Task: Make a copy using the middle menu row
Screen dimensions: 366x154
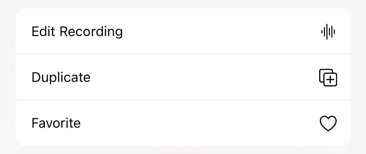Action: (x=183, y=77)
